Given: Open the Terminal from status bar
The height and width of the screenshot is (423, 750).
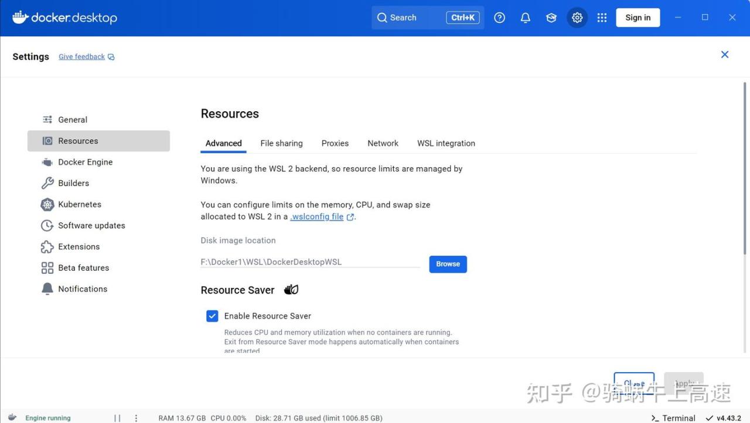Looking at the screenshot, I should click(x=673, y=418).
